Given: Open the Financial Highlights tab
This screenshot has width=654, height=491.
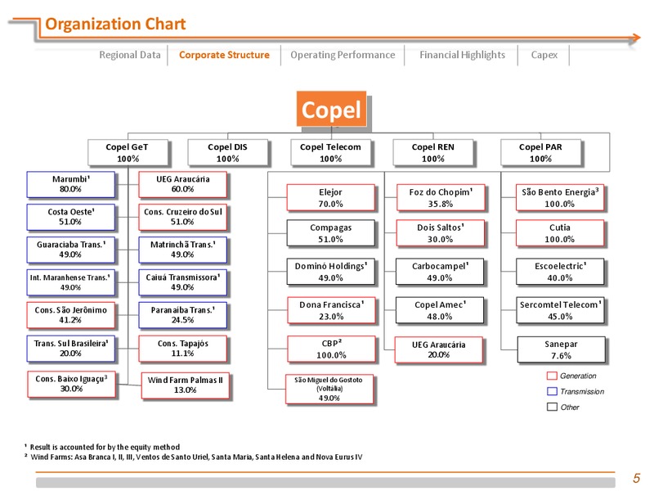Looking at the screenshot, I should point(462,55).
